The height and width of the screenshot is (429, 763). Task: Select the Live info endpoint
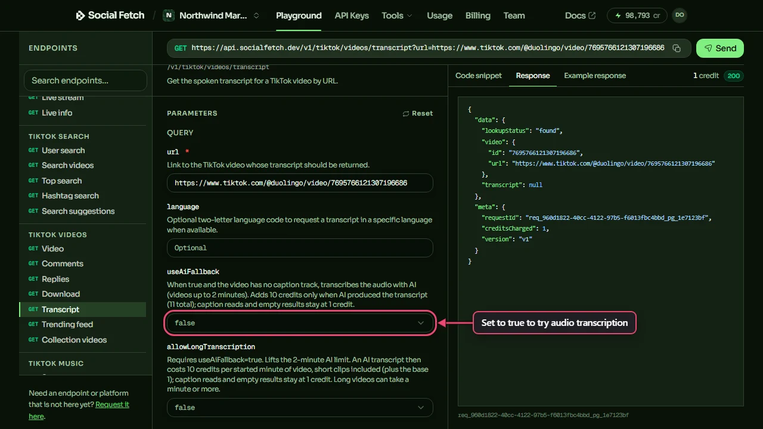[82, 113]
